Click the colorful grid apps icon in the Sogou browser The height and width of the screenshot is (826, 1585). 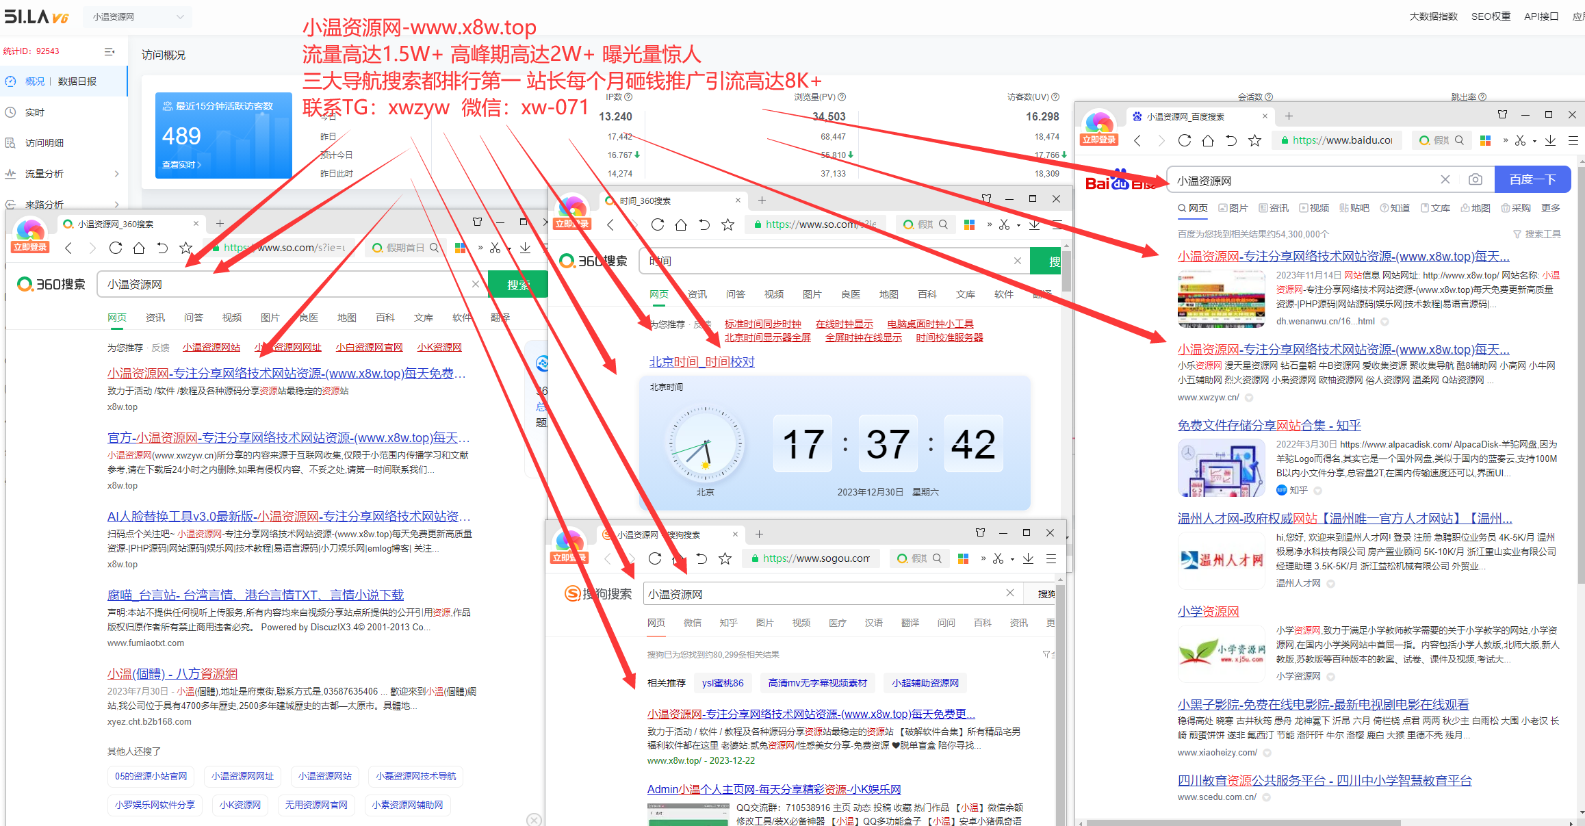(963, 558)
